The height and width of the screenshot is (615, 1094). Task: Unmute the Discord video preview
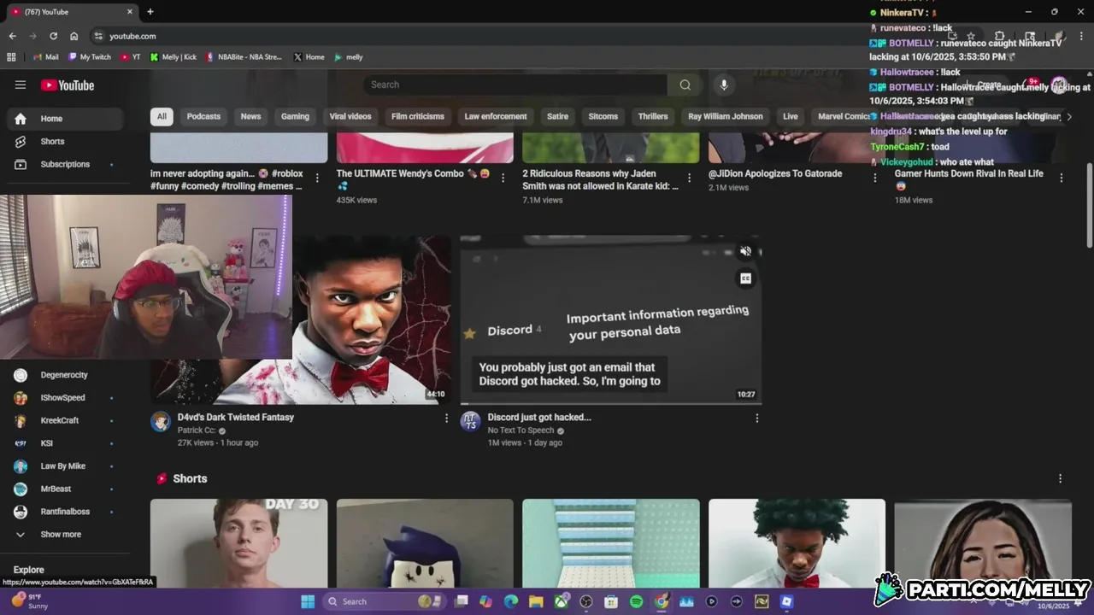[x=745, y=251]
